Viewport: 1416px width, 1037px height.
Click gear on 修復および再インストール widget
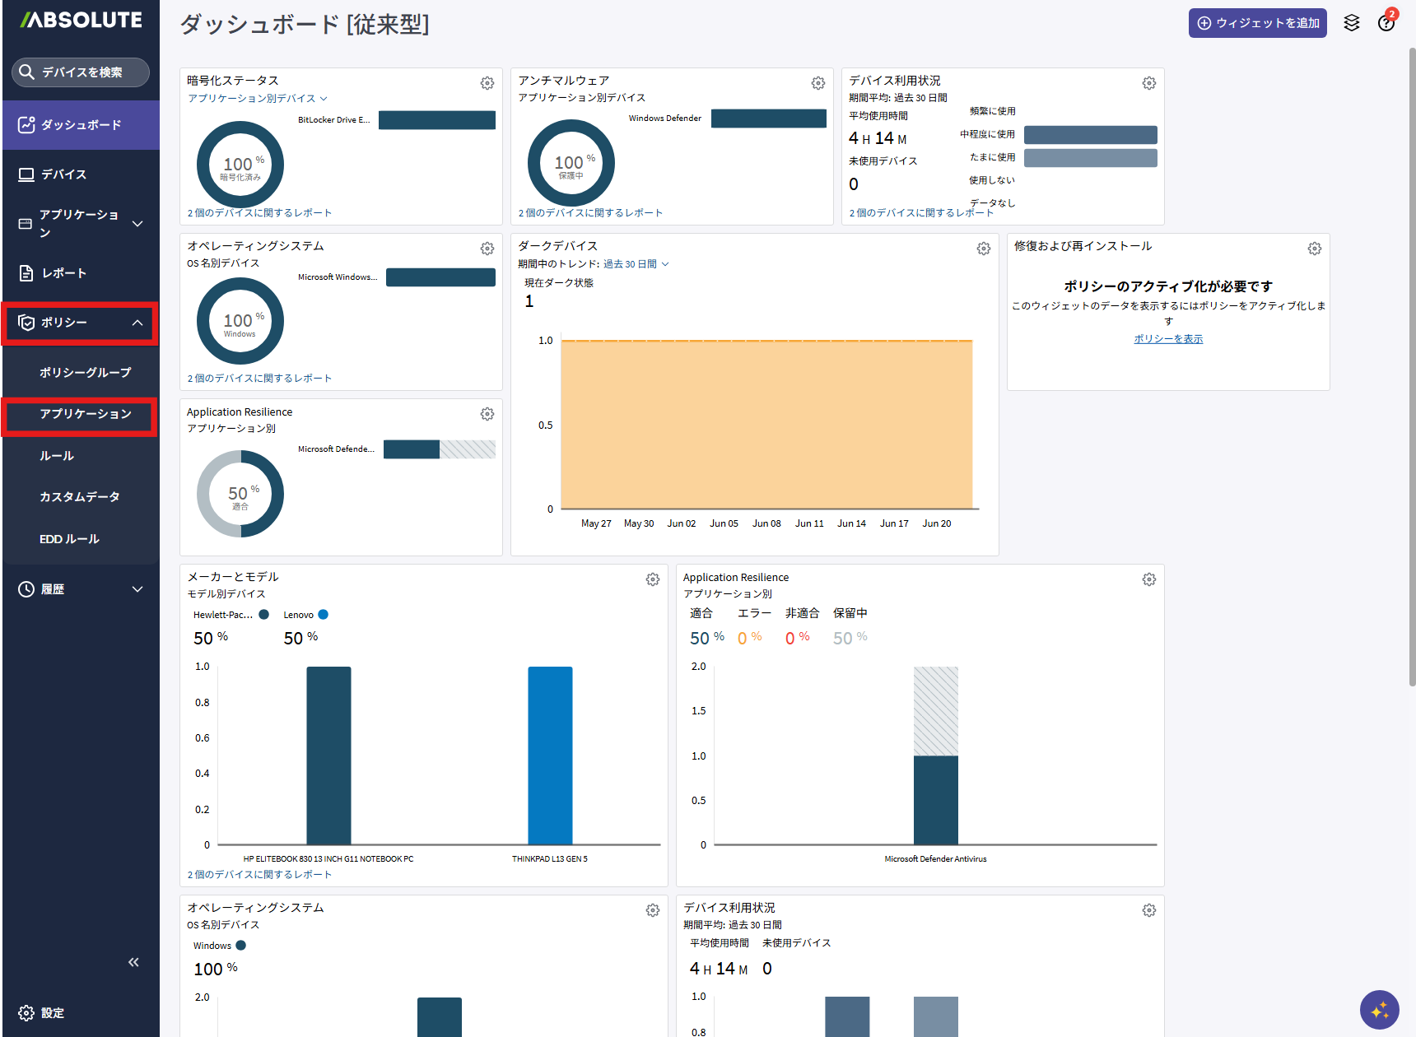(x=1315, y=249)
